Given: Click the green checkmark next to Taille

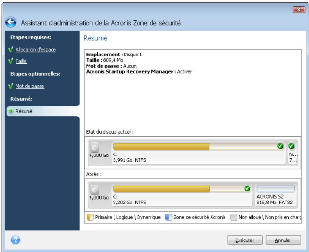Looking at the screenshot, I should click(x=11, y=61).
